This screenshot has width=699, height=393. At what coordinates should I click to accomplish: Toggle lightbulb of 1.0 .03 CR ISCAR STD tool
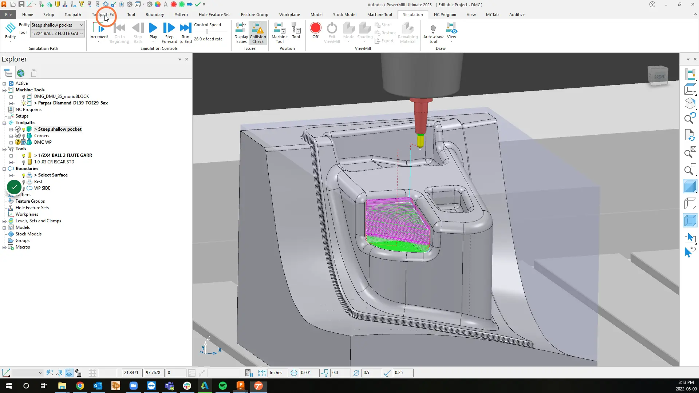tap(24, 162)
